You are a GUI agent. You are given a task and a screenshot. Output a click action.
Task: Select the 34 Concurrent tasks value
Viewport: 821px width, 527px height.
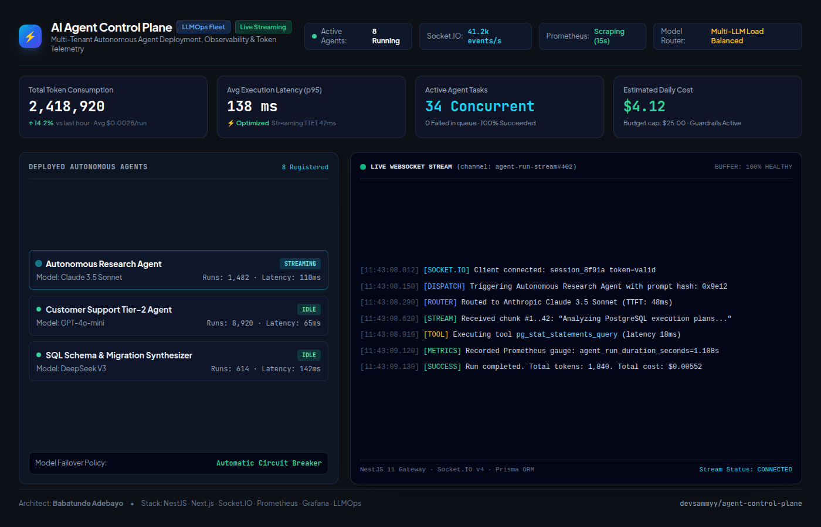point(480,107)
